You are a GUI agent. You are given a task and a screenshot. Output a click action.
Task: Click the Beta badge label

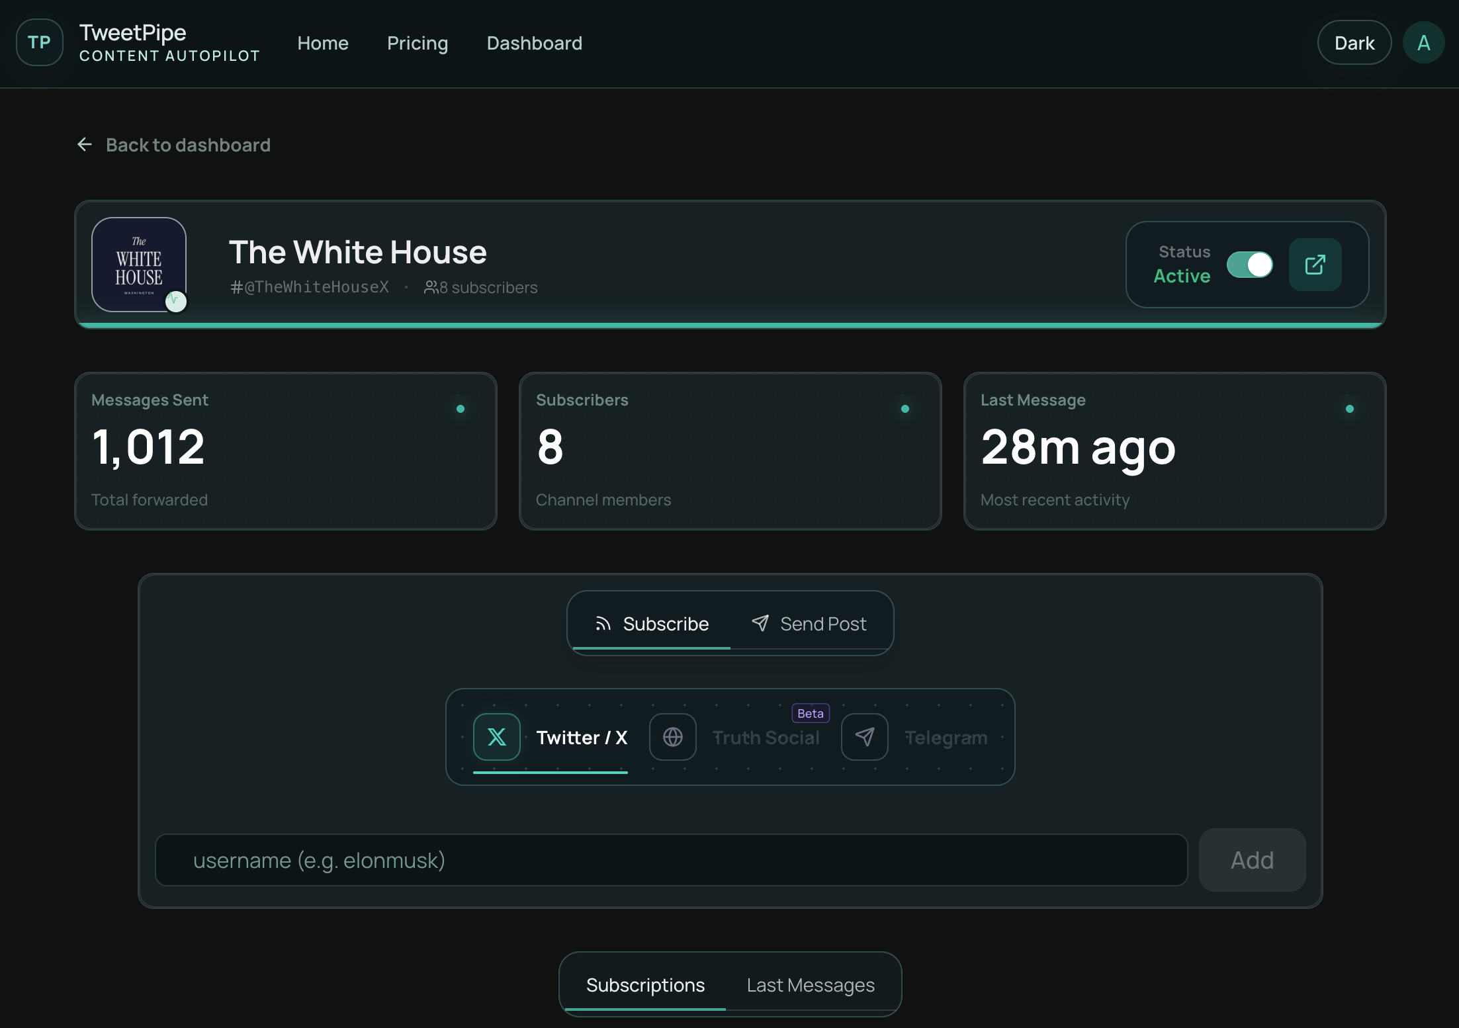(x=811, y=713)
